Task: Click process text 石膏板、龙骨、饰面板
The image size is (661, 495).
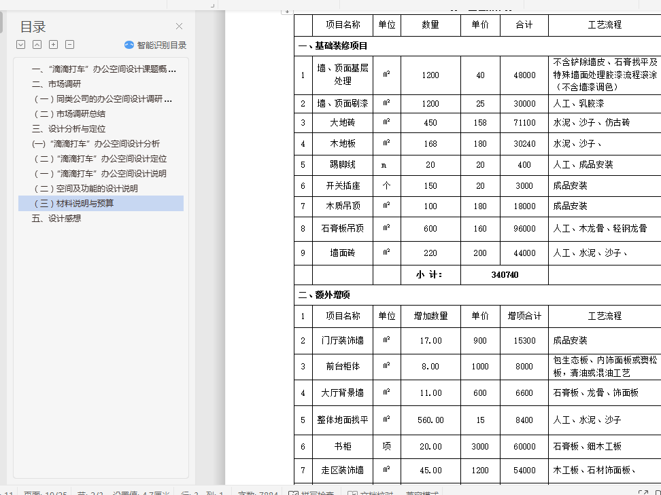Action: (596, 392)
